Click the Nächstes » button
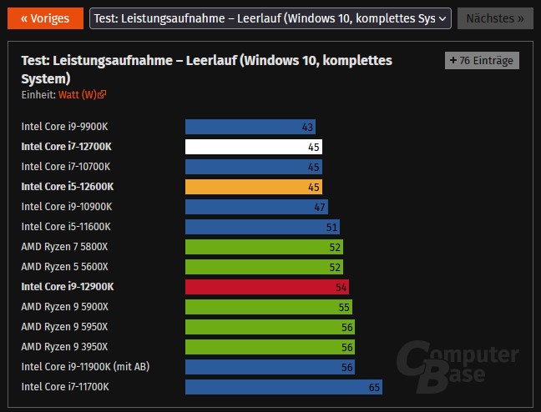541x412 pixels. (x=495, y=18)
